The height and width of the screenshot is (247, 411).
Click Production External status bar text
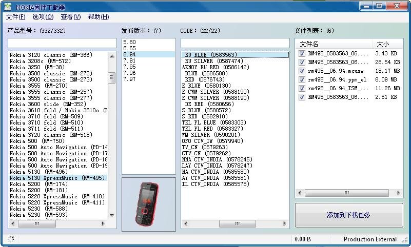370,239
